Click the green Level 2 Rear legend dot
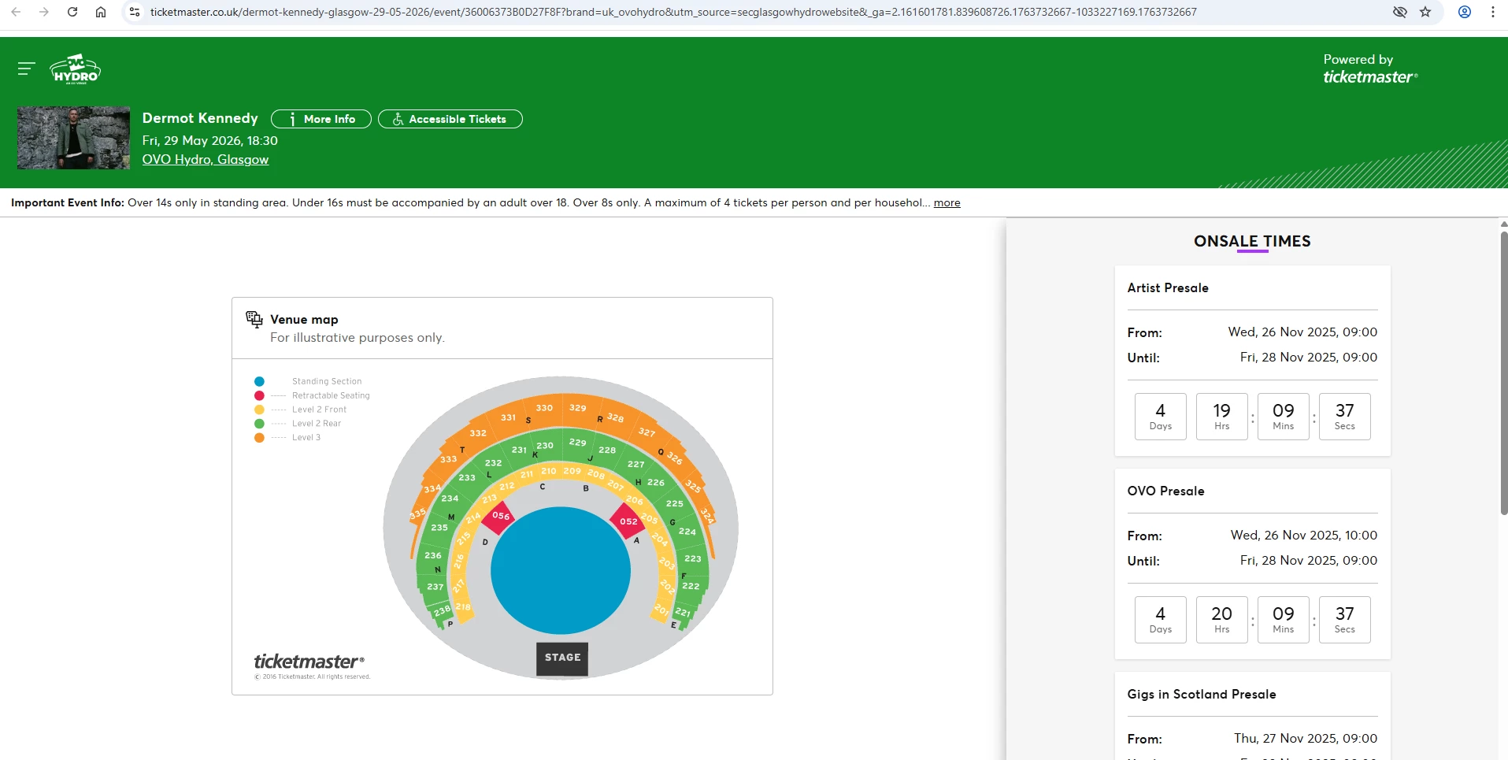 click(x=259, y=424)
